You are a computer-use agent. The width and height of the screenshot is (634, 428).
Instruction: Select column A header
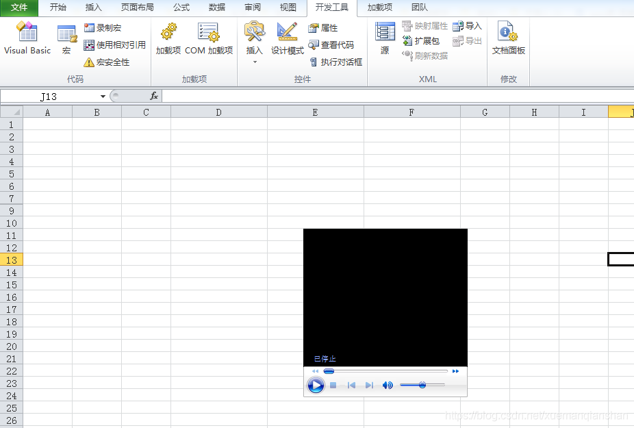(x=48, y=112)
